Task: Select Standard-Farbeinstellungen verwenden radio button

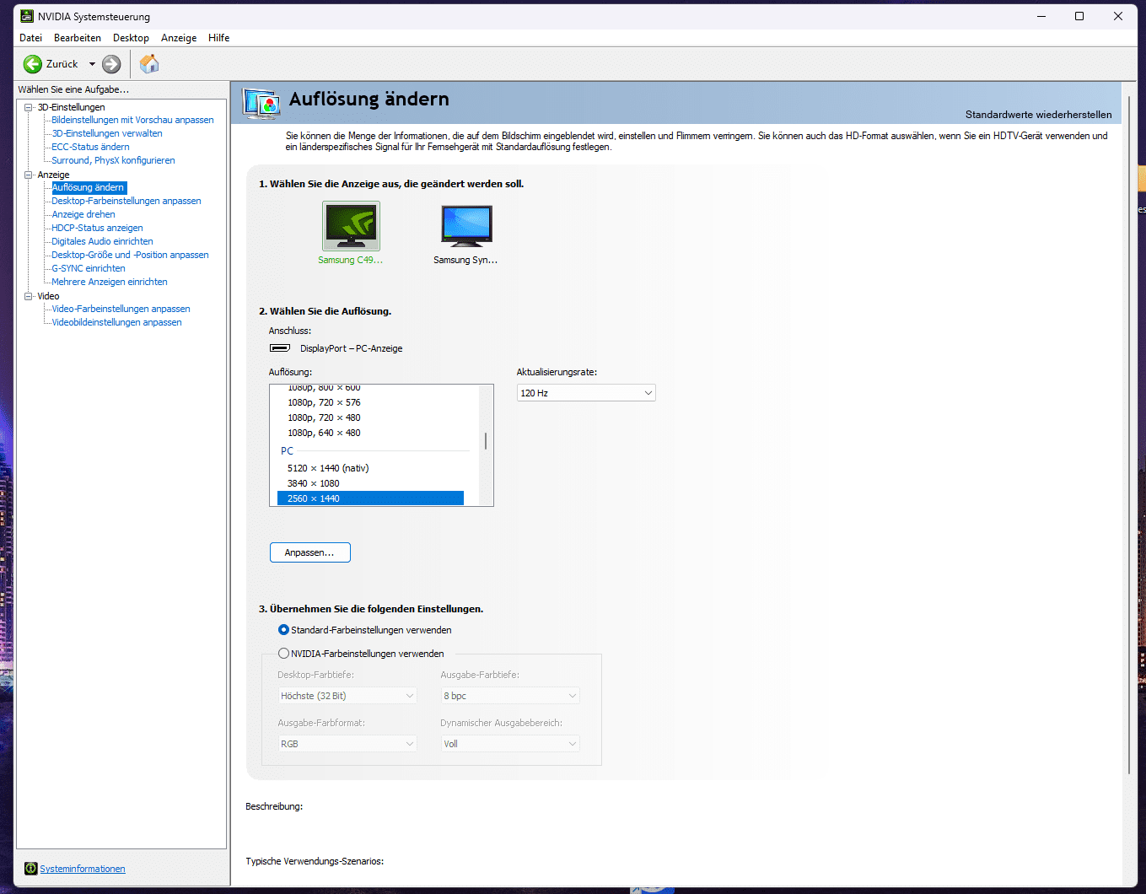Action: click(x=283, y=630)
